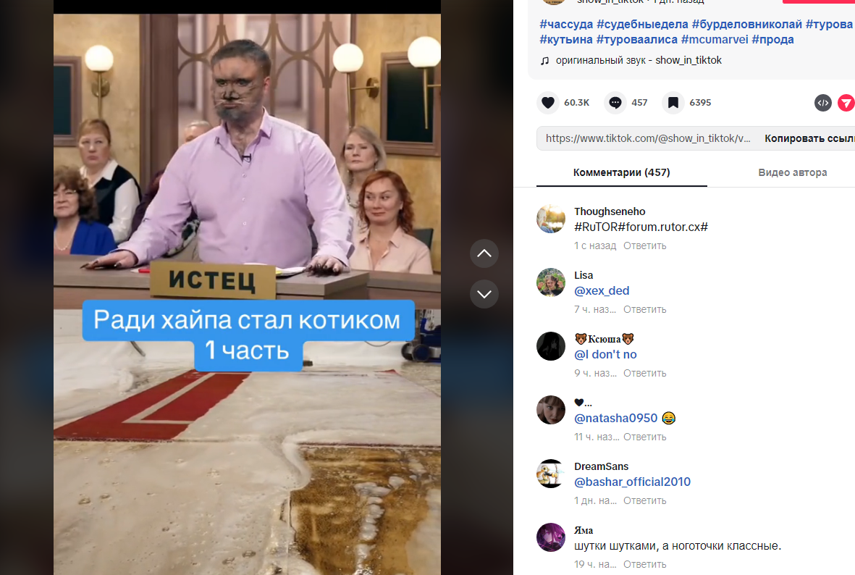This screenshot has width=855, height=575.
Task: Click username Lisa
Action: point(584,275)
